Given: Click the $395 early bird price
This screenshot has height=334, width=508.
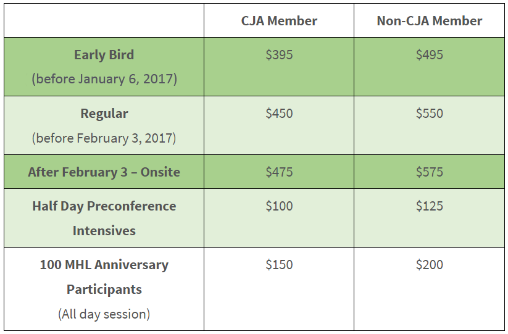Looking at the screenshot, I should [x=279, y=54].
